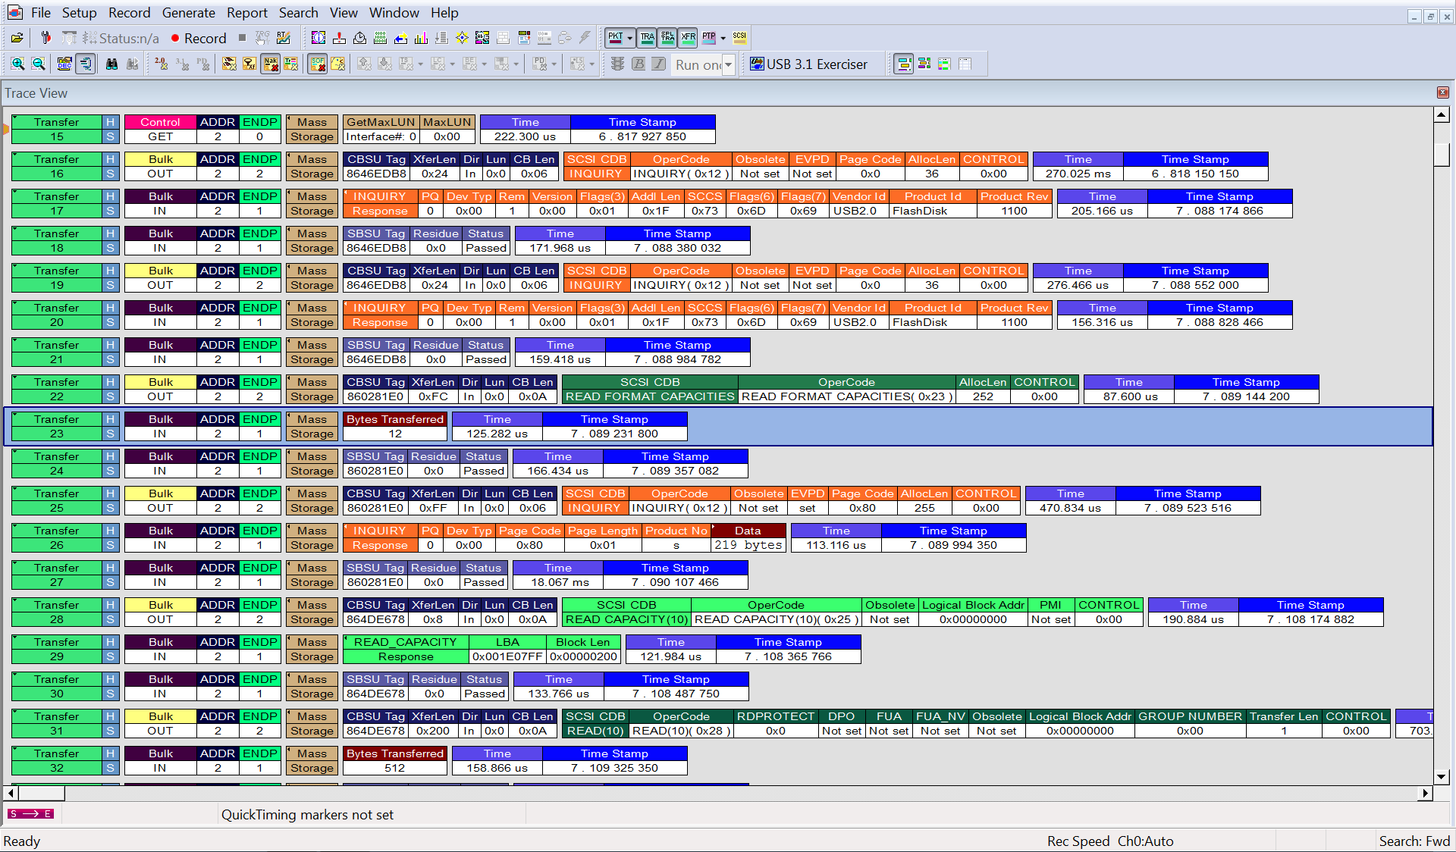Open the PTP level dropdown arrow

click(723, 38)
